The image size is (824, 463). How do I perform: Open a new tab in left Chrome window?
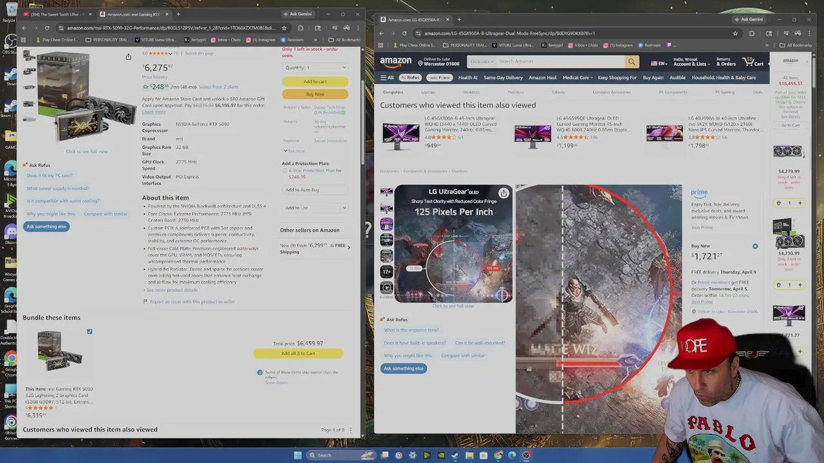click(178, 14)
